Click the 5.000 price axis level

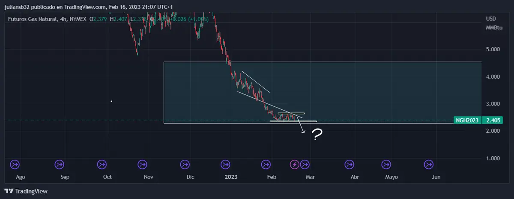pos(493,50)
